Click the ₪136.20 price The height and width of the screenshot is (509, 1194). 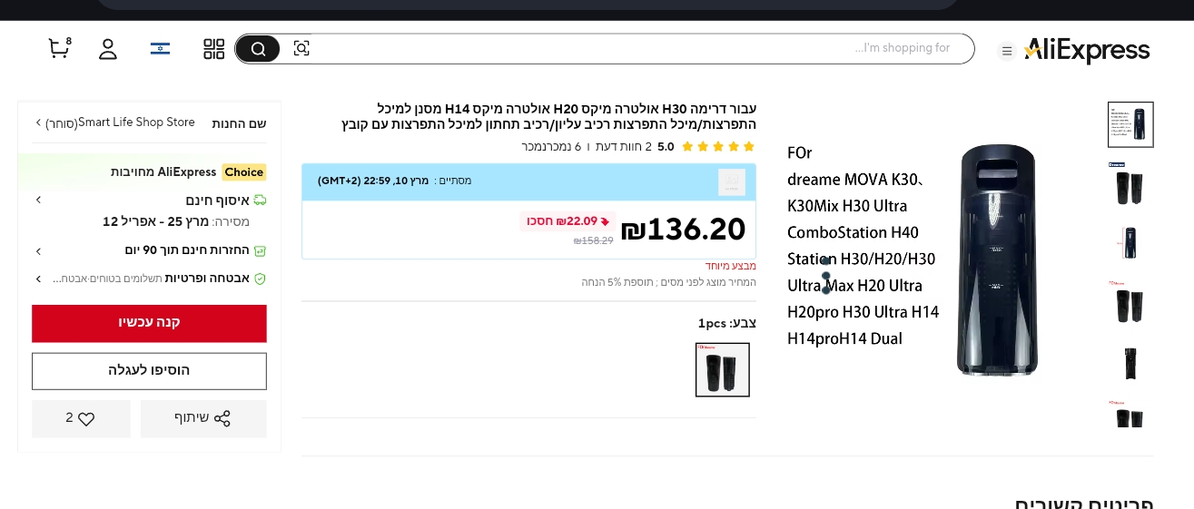point(684,230)
